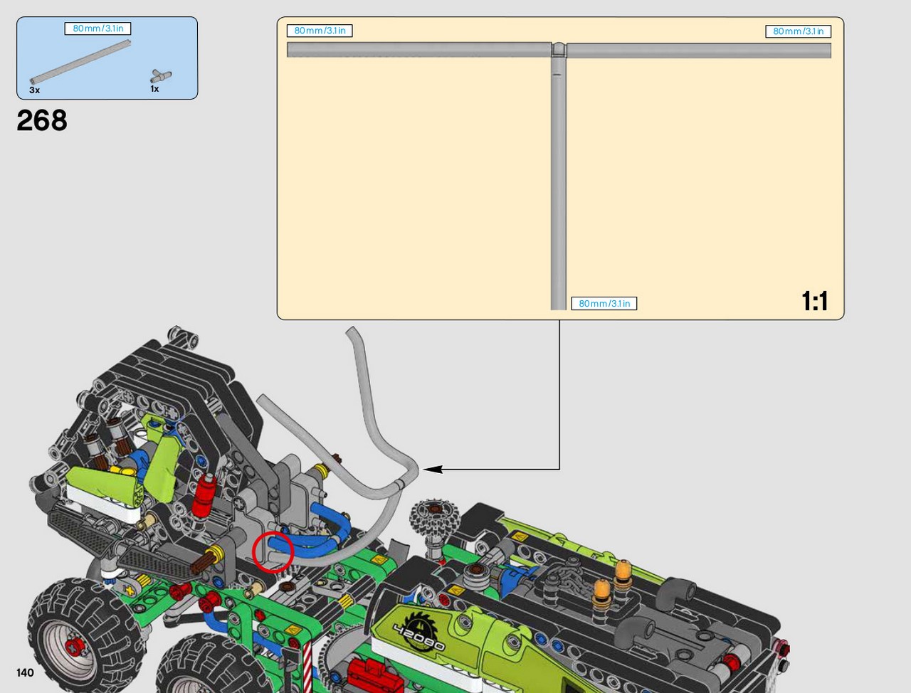Click the top-right 80mm/3.1in label in the scale panel
911x693 pixels.
pos(799,31)
